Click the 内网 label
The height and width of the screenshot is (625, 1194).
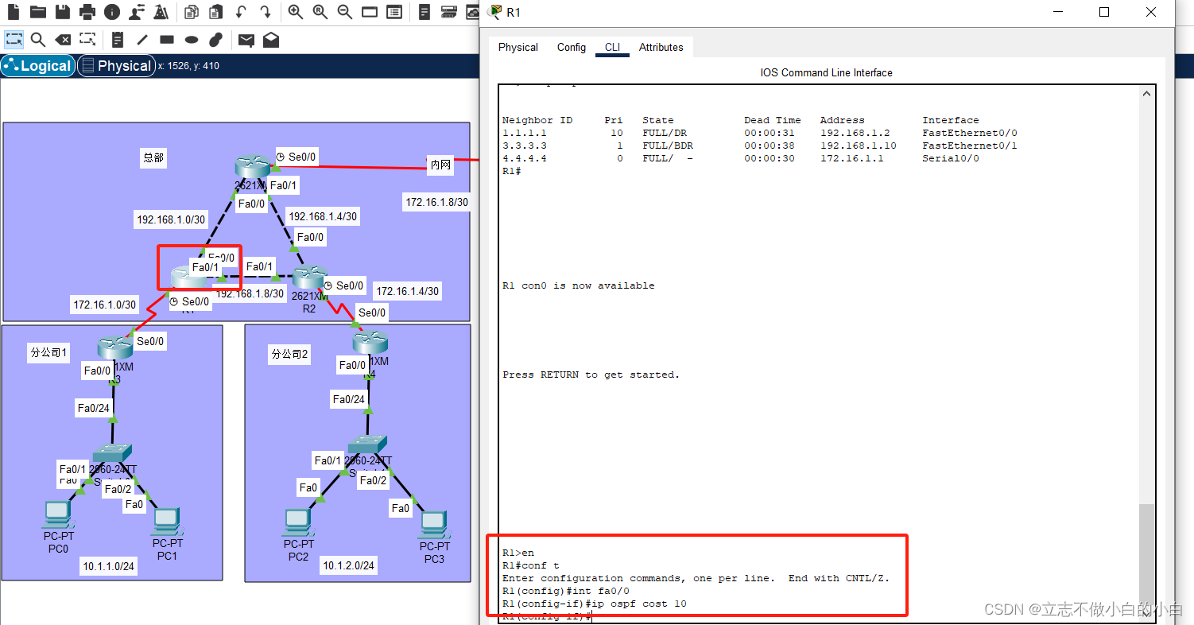[440, 165]
